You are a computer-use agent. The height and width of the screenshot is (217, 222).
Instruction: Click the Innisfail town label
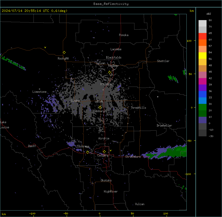pos(107,84)
